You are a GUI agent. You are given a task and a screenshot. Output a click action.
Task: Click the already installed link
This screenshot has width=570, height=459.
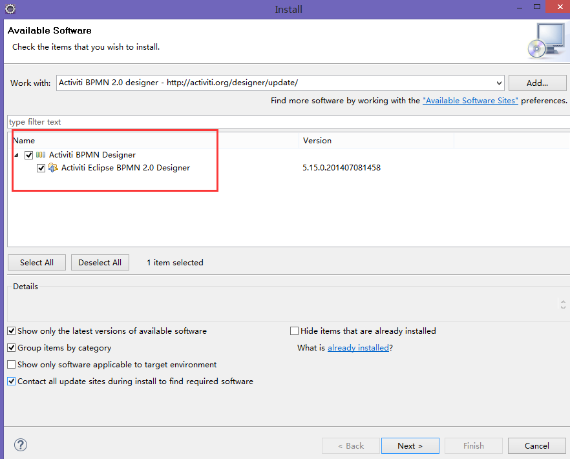click(x=358, y=348)
